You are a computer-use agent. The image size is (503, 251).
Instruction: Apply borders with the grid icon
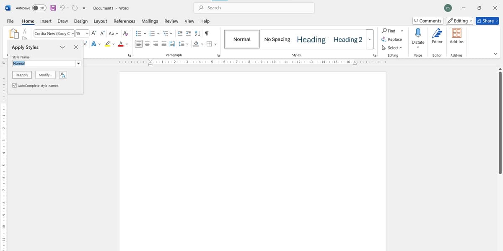tap(209, 44)
